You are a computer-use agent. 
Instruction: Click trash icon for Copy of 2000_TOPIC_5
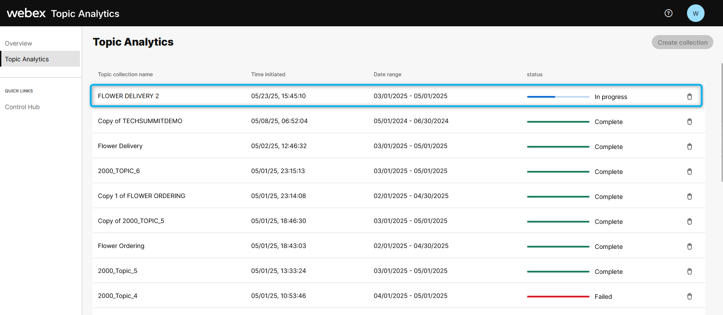coord(689,222)
